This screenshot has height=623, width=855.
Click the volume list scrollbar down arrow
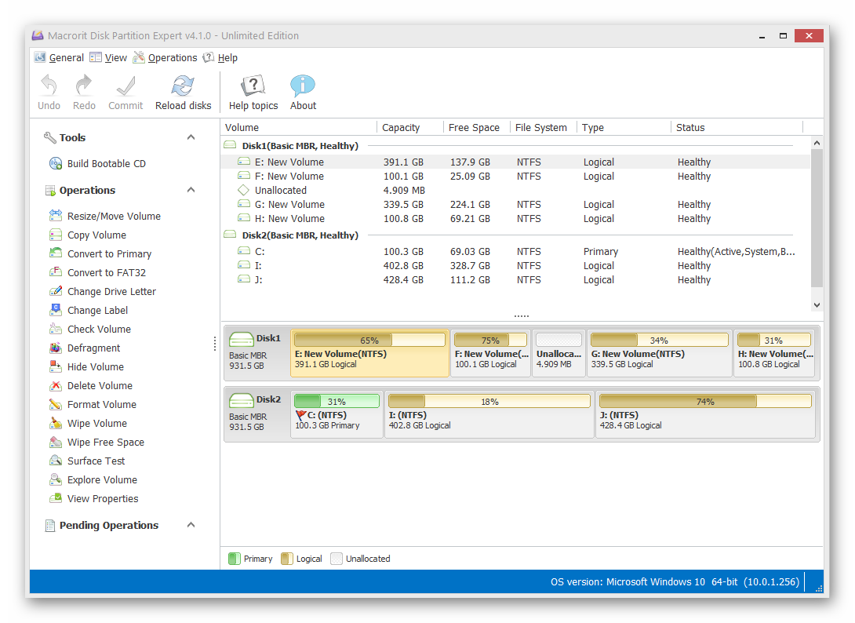817,305
